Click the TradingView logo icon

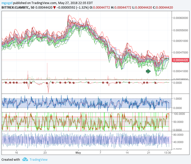(25, 159)
